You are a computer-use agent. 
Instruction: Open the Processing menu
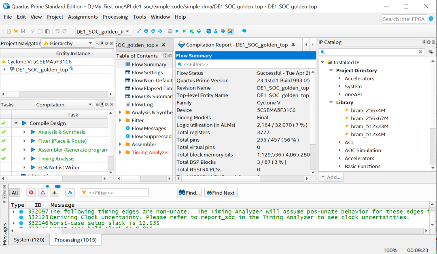tap(115, 17)
